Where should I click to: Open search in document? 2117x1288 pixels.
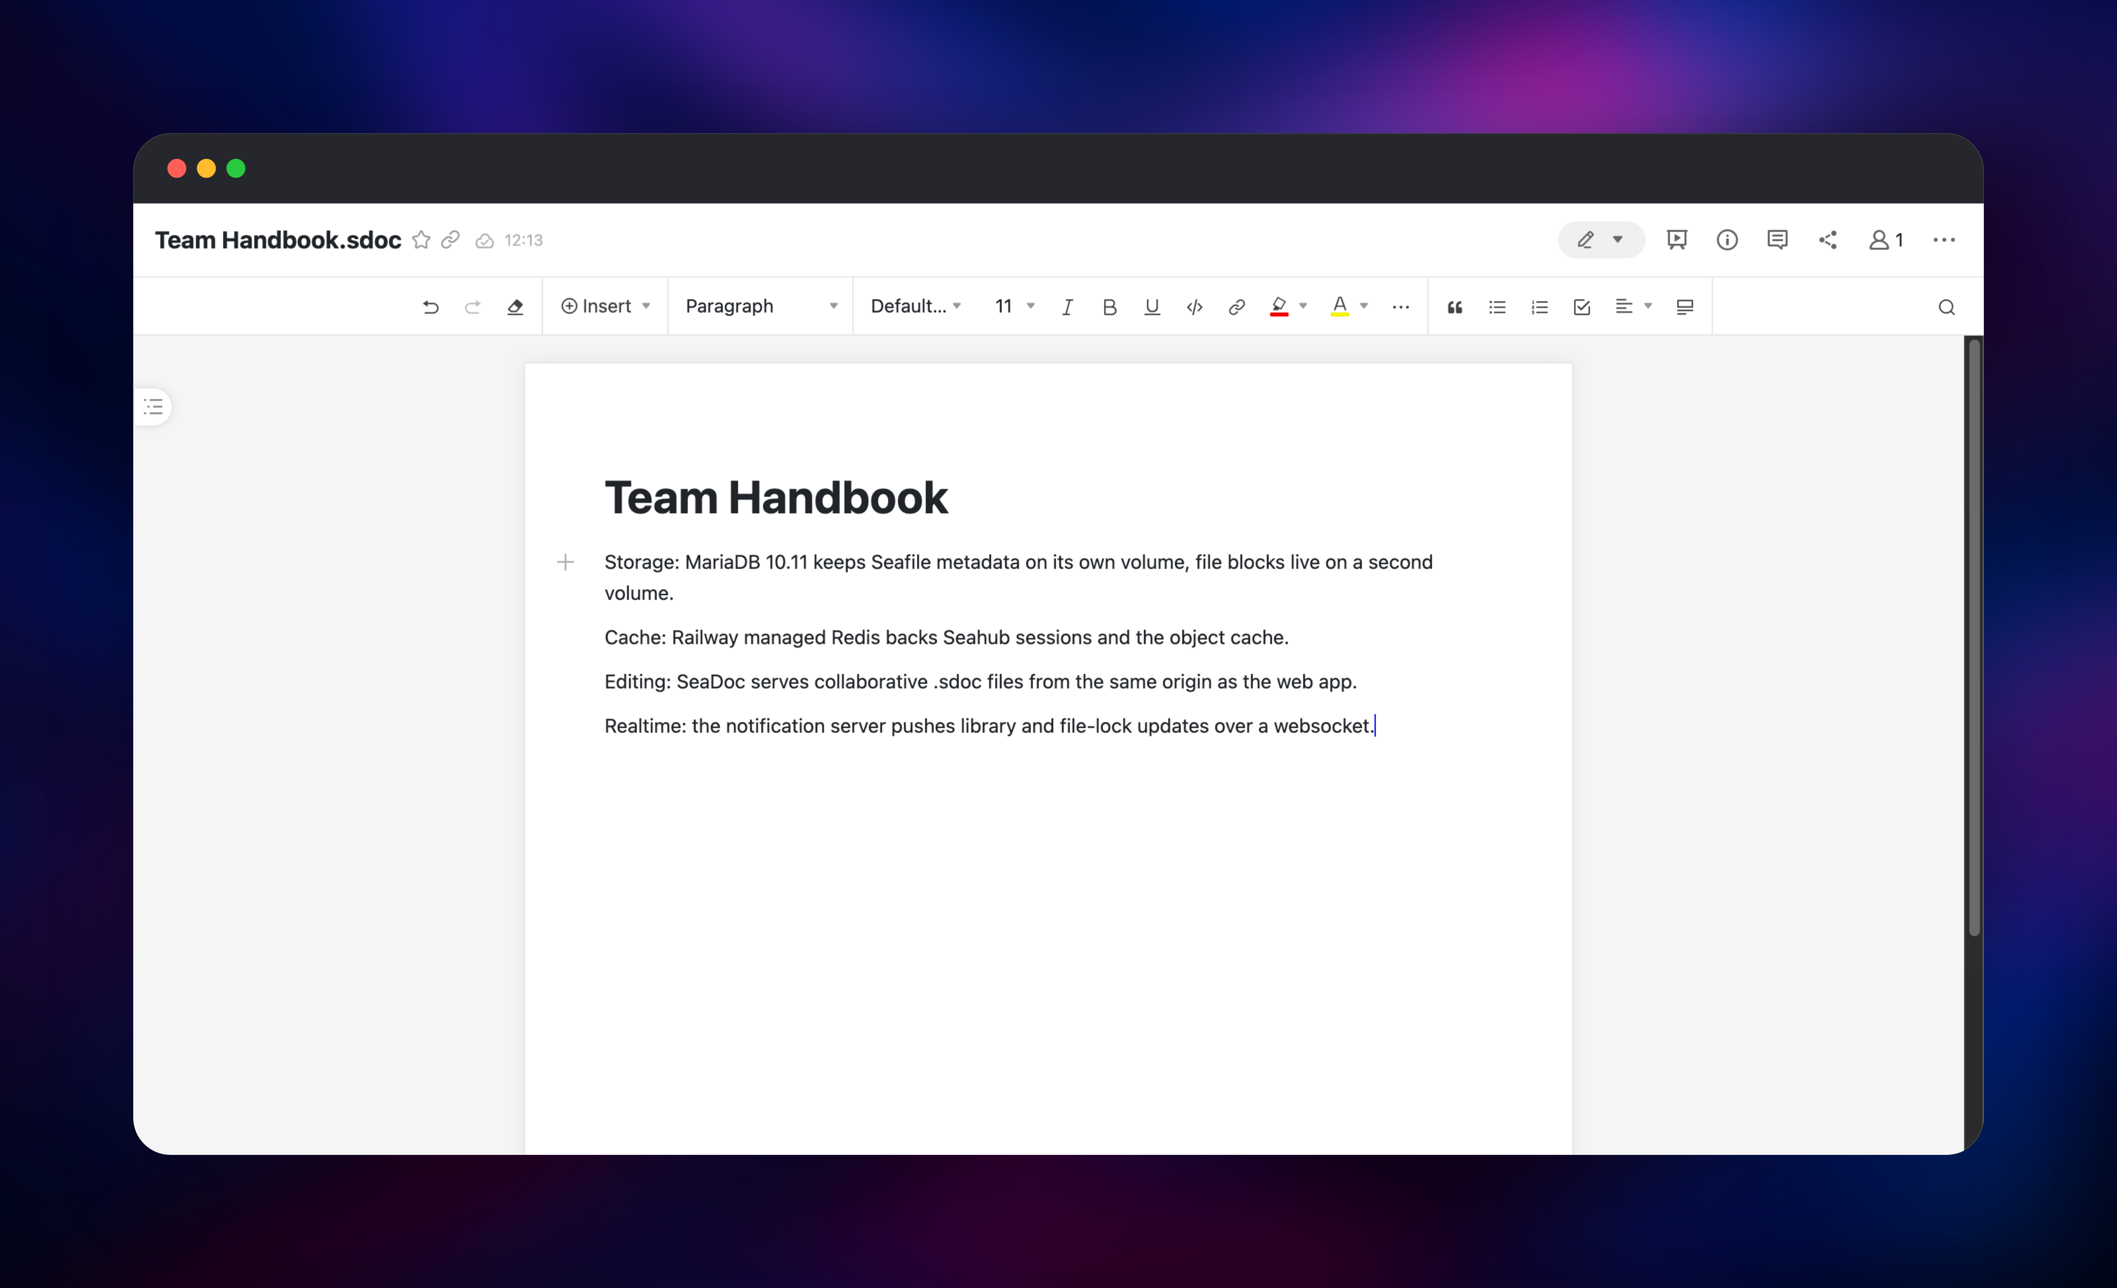(1947, 308)
